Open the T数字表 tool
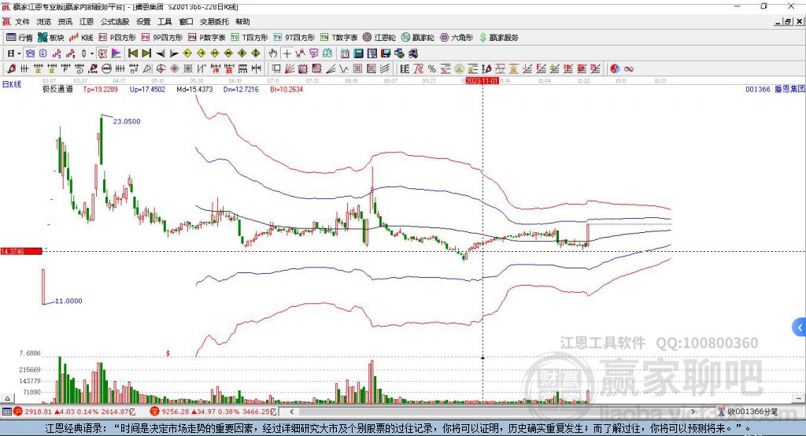Screen dimensions: 806x436 [338, 38]
